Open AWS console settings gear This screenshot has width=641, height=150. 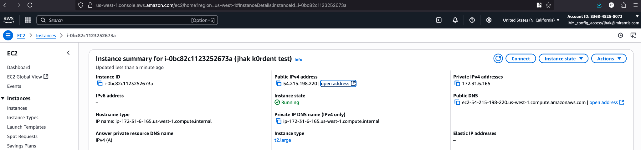click(x=489, y=20)
